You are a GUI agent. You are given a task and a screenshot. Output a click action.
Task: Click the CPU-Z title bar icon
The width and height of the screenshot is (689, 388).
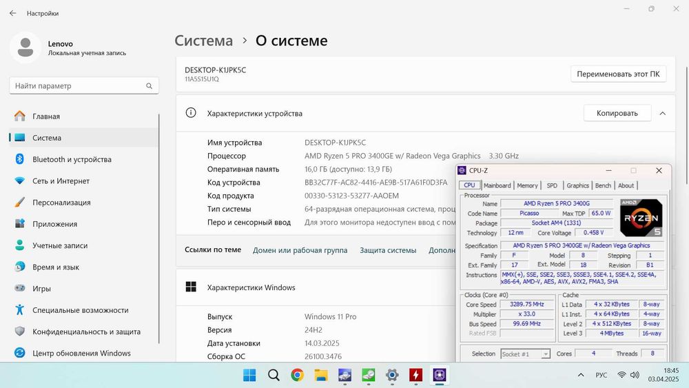[x=462, y=170]
